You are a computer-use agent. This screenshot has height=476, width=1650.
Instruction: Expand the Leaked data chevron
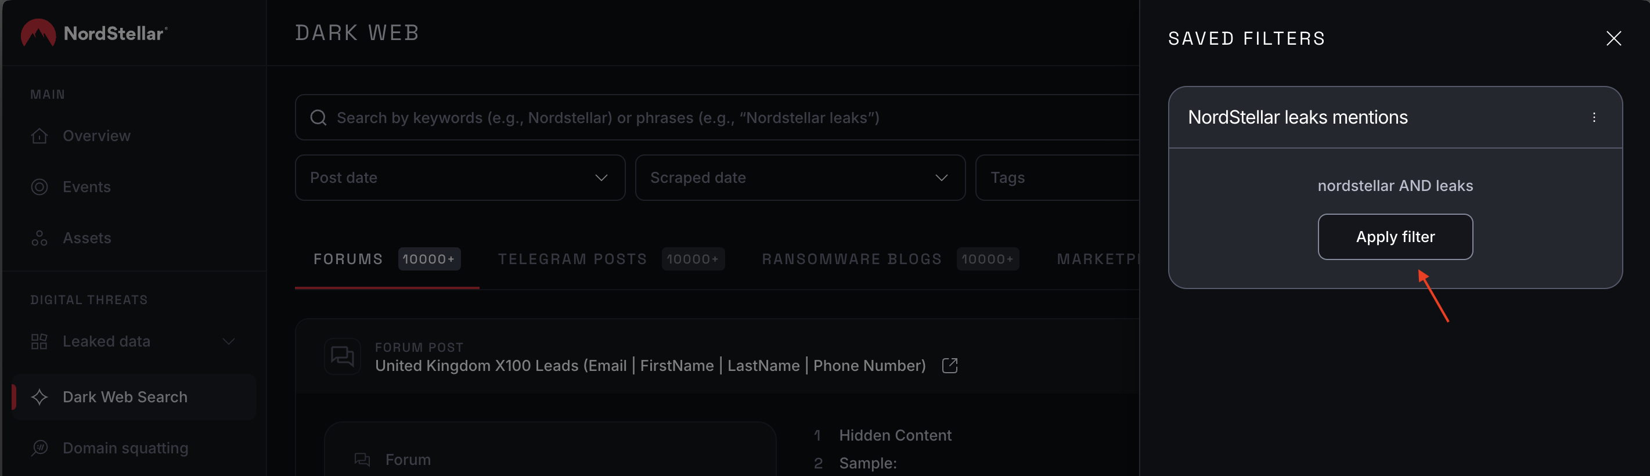(x=229, y=341)
